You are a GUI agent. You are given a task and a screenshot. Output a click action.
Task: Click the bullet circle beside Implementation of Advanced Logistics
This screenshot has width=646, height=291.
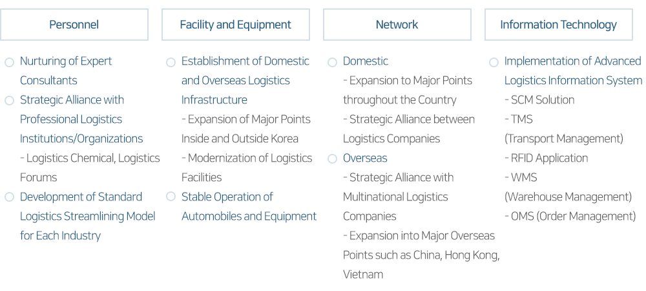(x=494, y=63)
